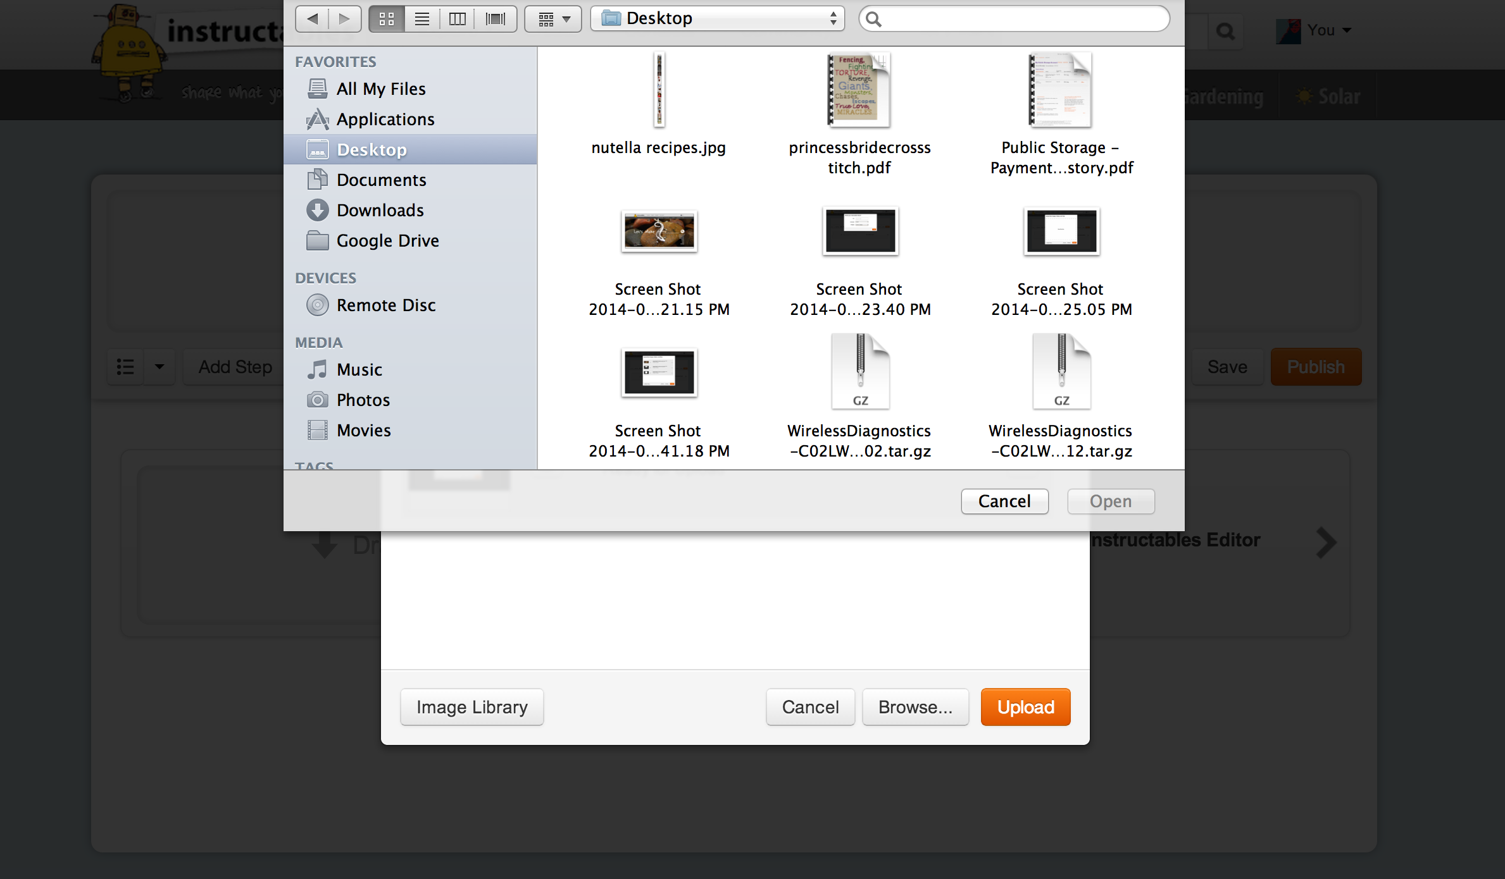
Task: Switch to list view in file dialog
Action: pyautogui.click(x=422, y=18)
